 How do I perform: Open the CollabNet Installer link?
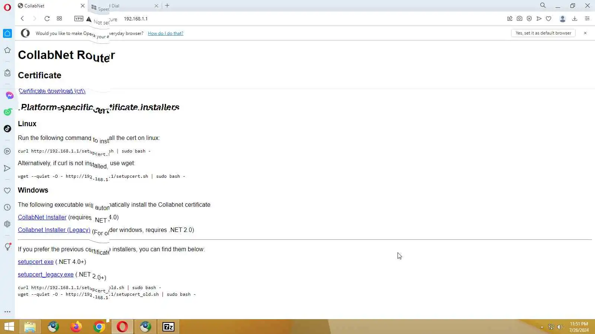click(42, 217)
